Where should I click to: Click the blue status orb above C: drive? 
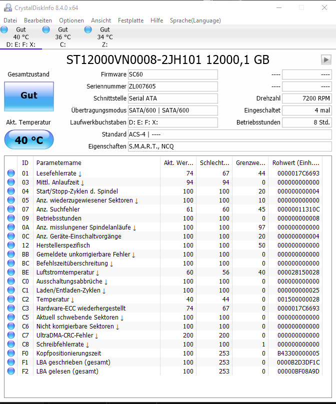[46, 29]
